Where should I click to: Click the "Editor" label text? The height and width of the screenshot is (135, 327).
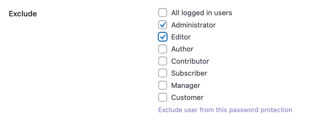181,37
